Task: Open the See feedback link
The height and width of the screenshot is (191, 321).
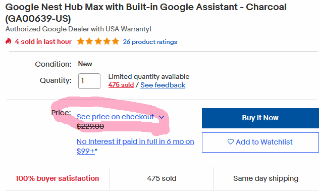Action: [x=163, y=85]
